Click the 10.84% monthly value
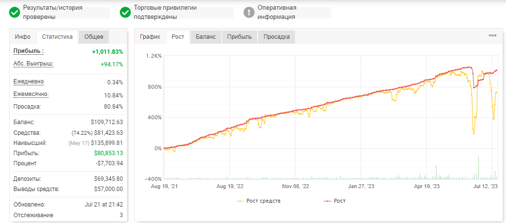The width and height of the screenshot is (506, 223). point(114,95)
